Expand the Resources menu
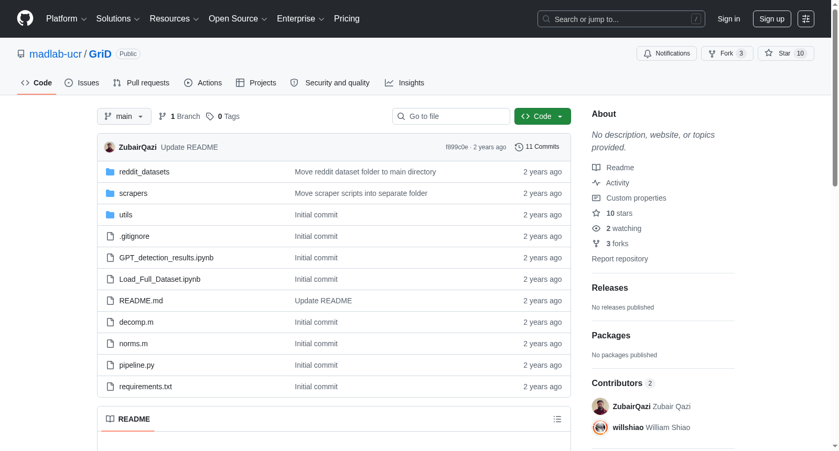The height and width of the screenshot is (451, 839). (x=175, y=19)
